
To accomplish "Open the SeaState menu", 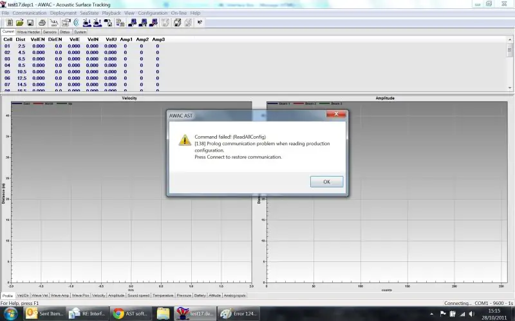I will pos(89,13).
